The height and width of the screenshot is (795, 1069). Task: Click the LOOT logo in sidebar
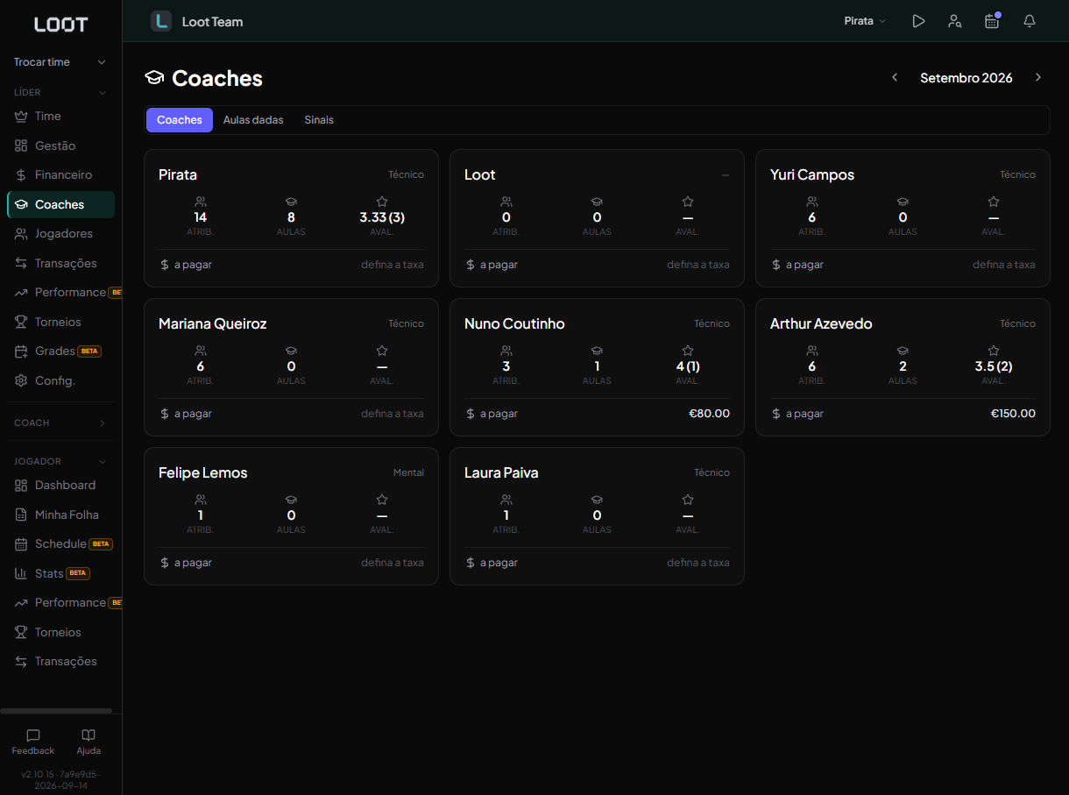coord(61,25)
